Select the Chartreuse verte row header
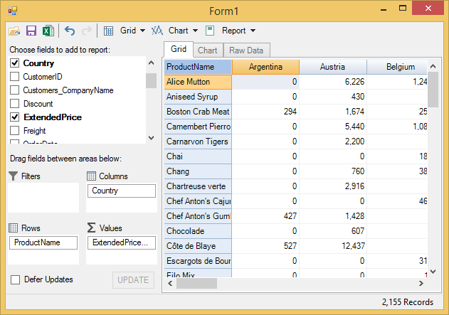Viewport: 449px width, 315px height. tap(198, 186)
